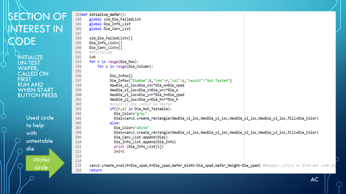Screen dimensions: 346x194
Task: Click the "#helpful circle" comment at line end
Action: (x=298, y=166)
